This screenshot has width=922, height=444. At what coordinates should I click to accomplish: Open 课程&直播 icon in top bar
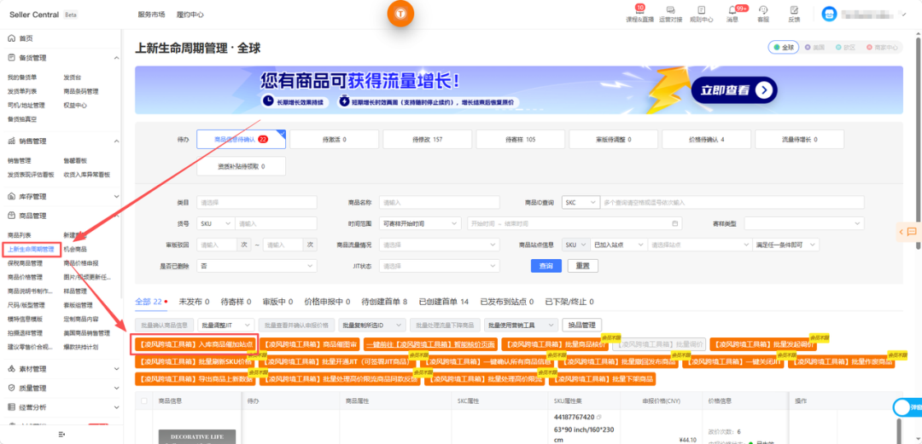point(639,10)
